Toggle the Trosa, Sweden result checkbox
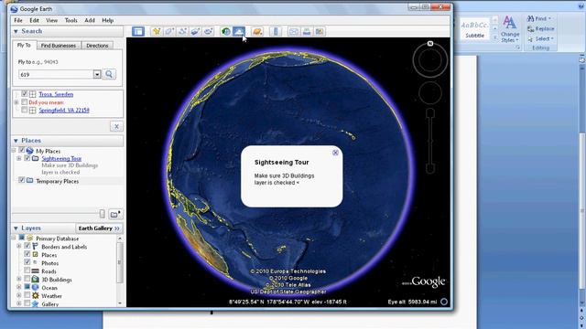 [x=25, y=94]
